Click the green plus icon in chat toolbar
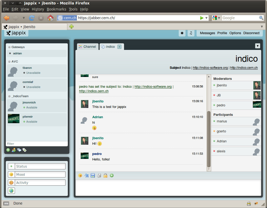Image resolution: width=267 pixels, height=208 pixels. [112, 175]
